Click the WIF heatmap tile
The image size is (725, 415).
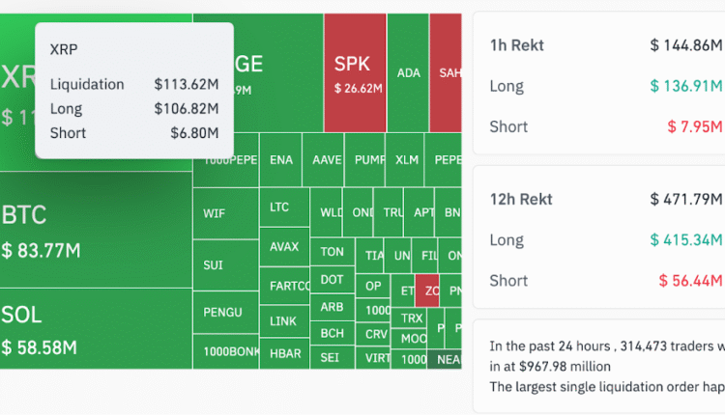click(x=225, y=213)
